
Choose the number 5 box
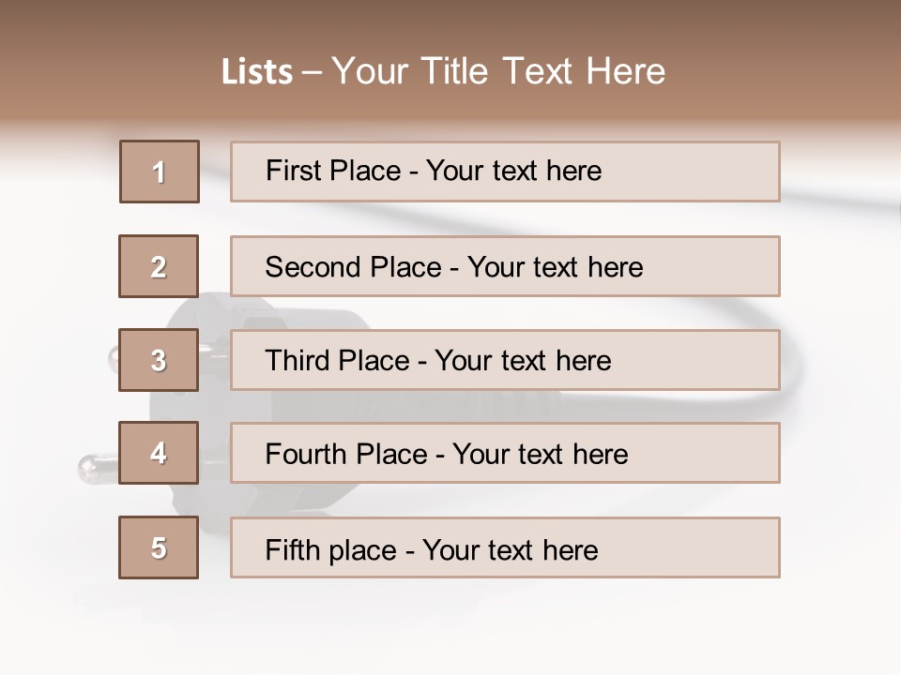(x=160, y=547)
